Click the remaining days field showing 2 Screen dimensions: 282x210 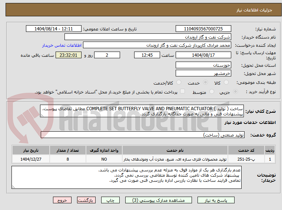(x=107, y=55)
